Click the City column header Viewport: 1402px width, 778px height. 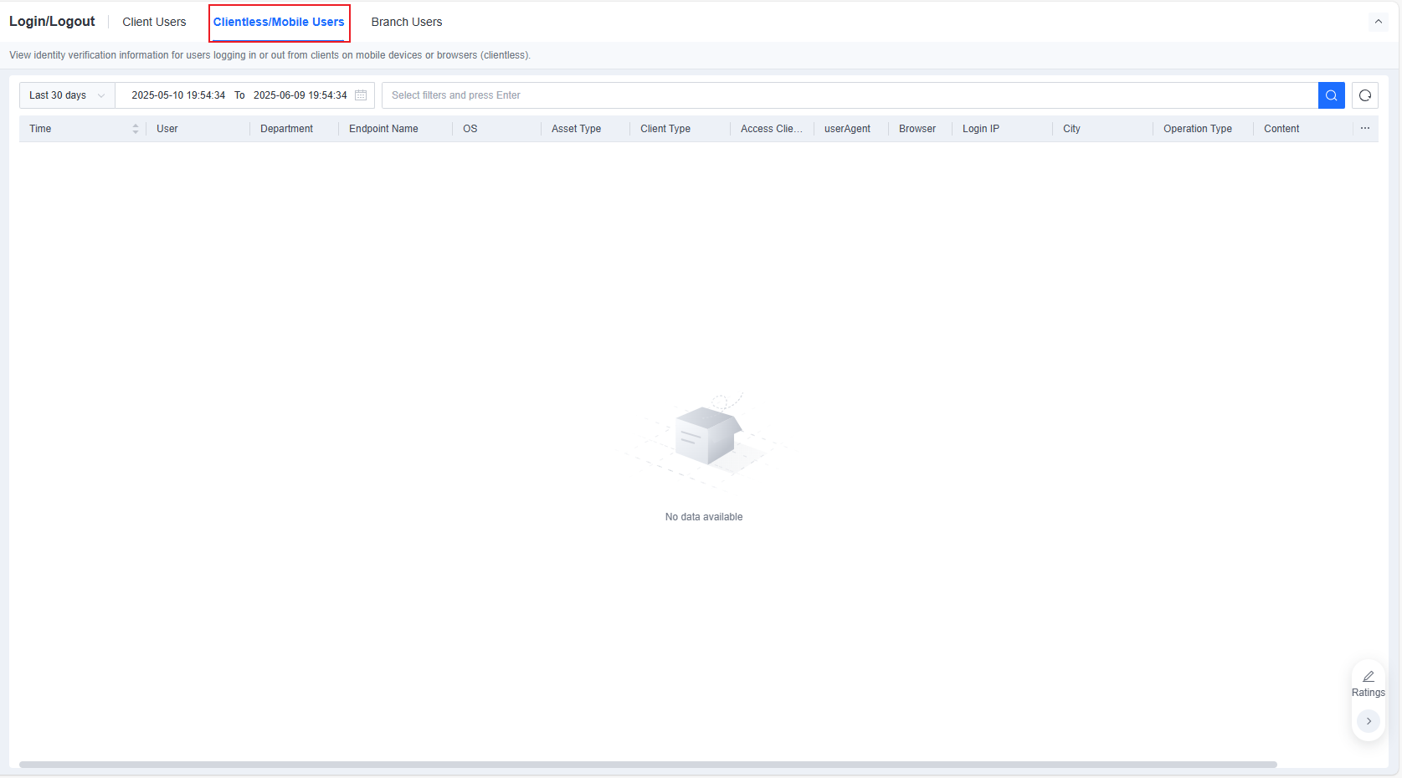1071,129
